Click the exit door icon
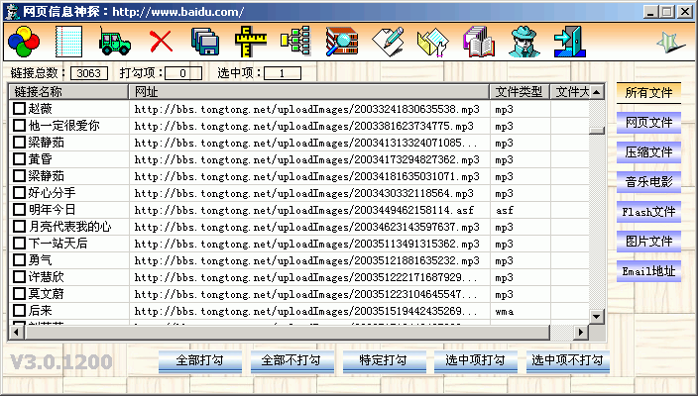The width and height of the screenshot is (698, 396). (x=568, y=42)
